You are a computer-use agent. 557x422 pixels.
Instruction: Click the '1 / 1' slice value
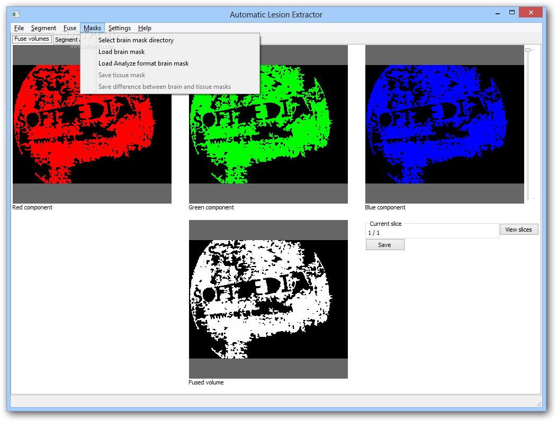(374, 233)
